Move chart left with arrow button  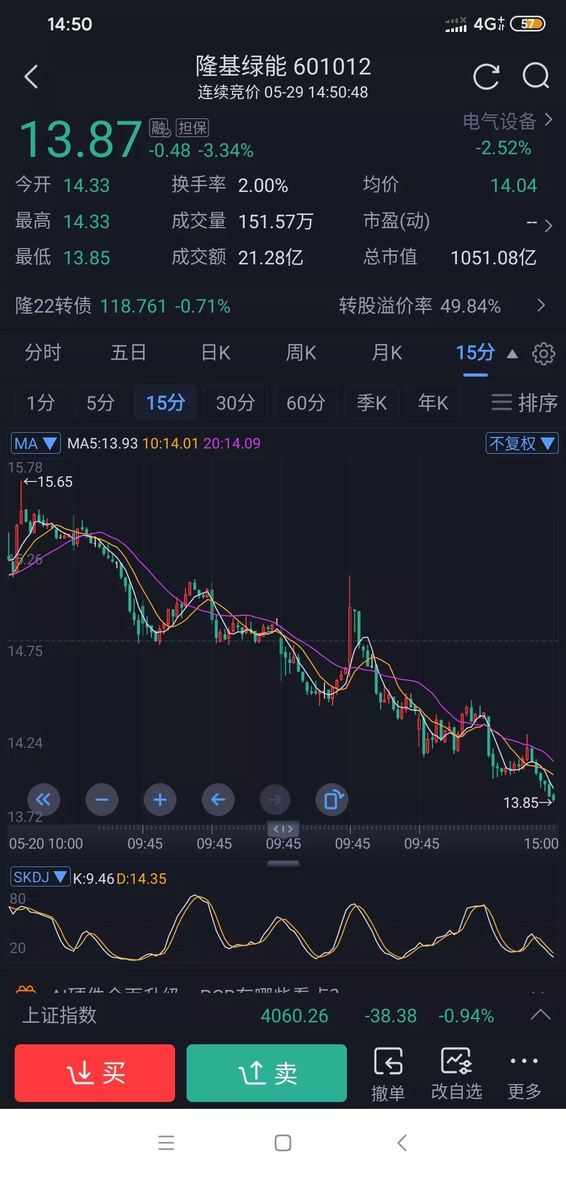(218, 799)
